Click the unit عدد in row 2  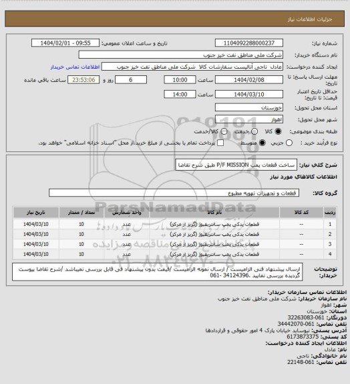(127, 235)
